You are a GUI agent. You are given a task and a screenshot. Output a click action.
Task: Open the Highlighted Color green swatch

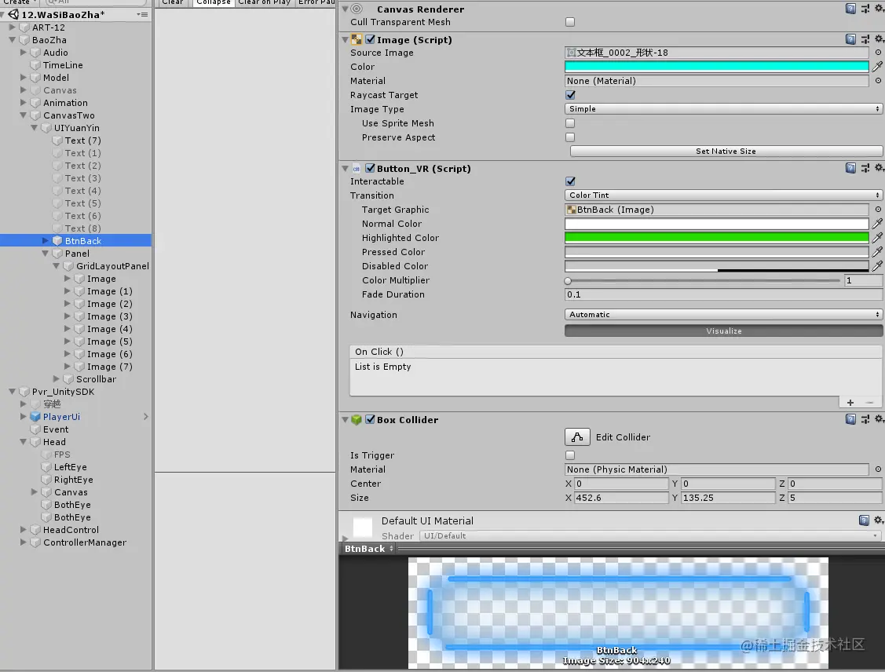[x=717, y=238]
